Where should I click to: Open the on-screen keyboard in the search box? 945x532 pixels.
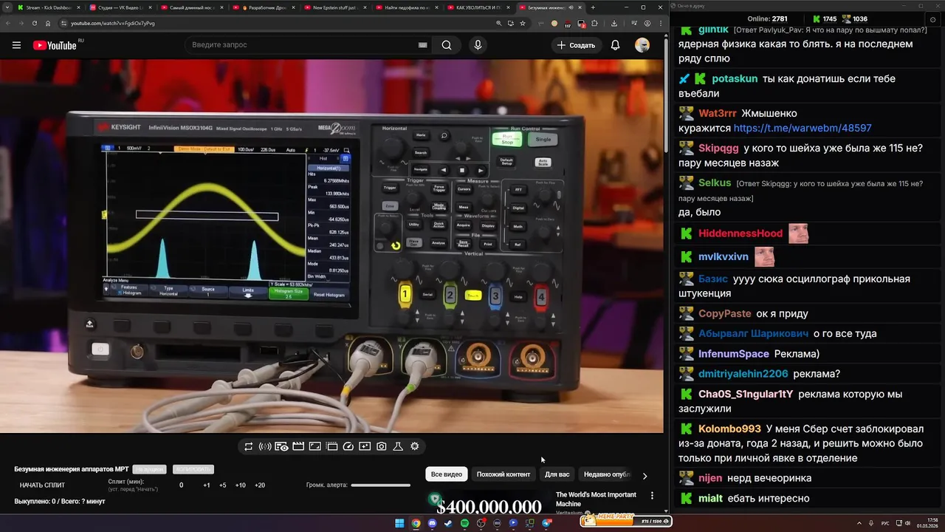coord(422,45)
